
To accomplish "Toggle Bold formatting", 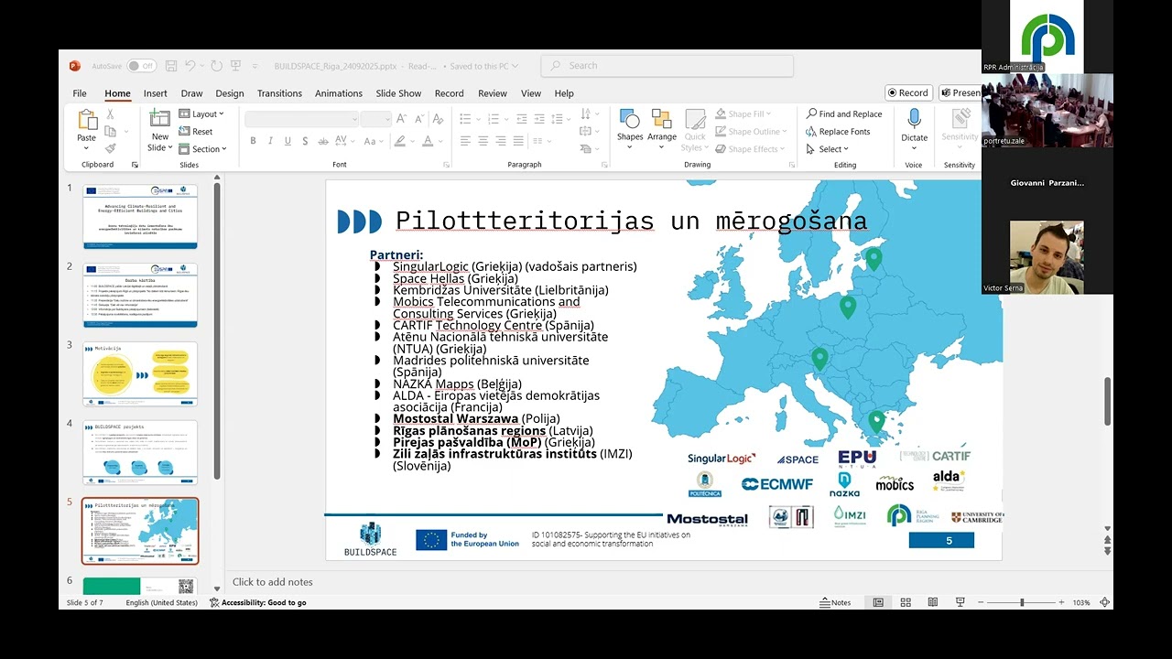I will tap(254, 141).
